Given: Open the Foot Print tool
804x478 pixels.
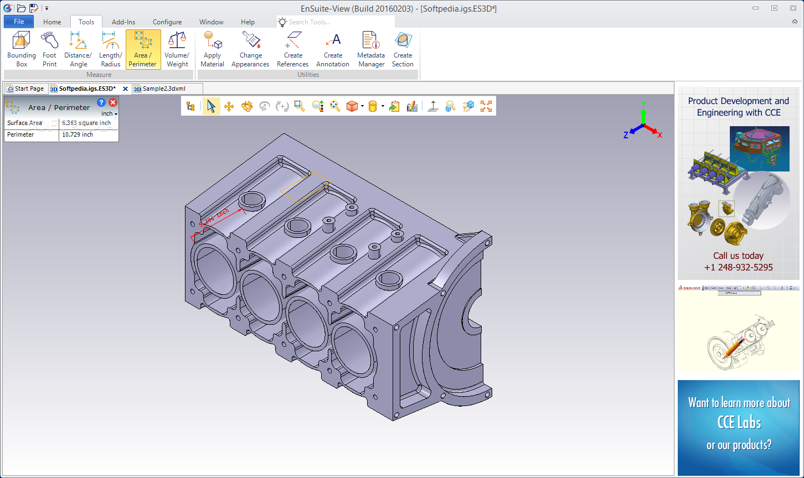Looking at the screenshot, I should (x=49, y=49).
